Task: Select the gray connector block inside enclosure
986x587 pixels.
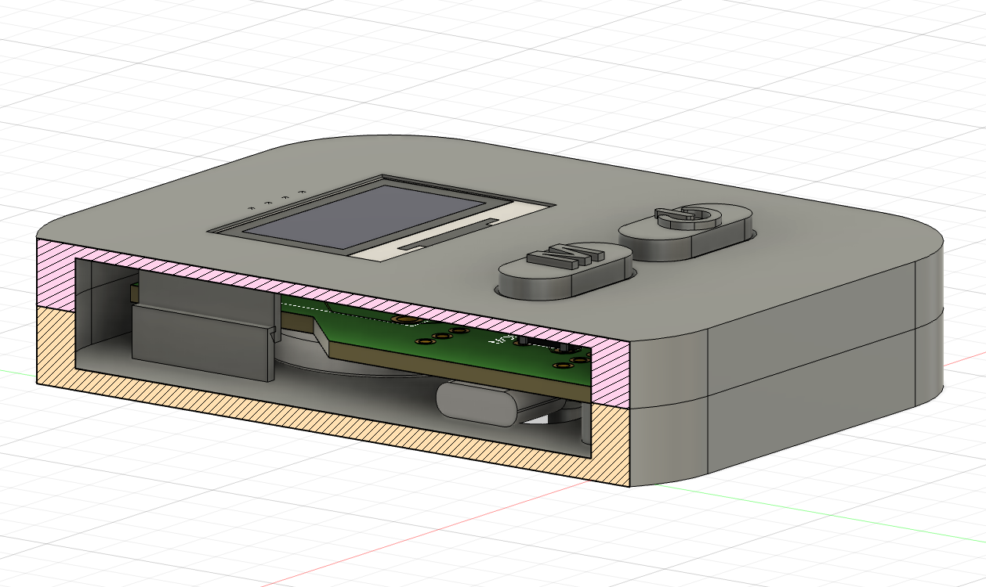Action: pos(205,327)
